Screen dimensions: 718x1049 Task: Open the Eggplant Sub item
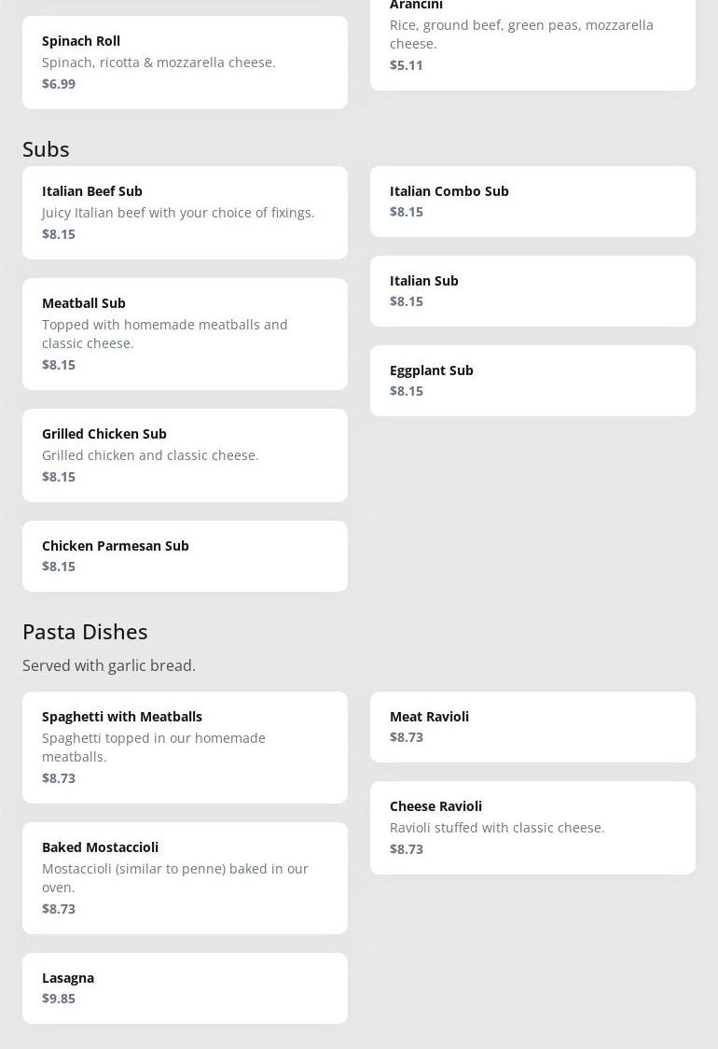pyautogui.click(x=532, y=380)
